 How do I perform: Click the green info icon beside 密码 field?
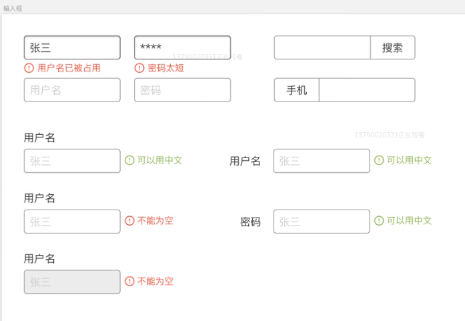(x=379, y=221)
